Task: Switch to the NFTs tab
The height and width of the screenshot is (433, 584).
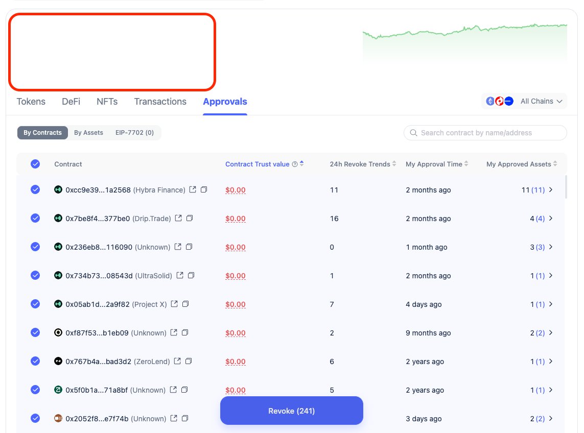Action: 107,102
